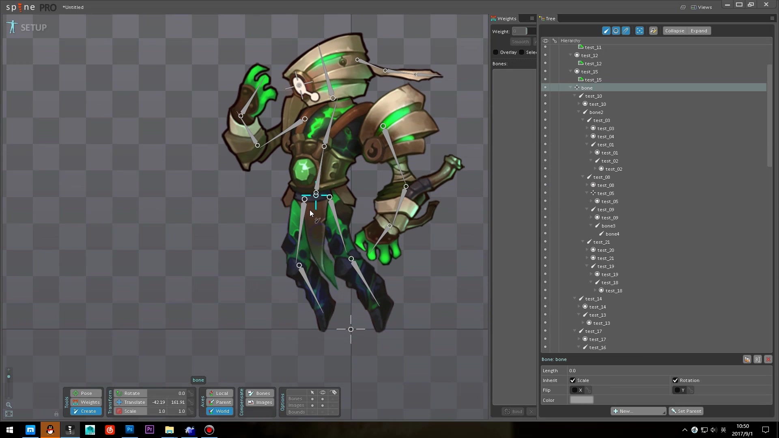Screen dimensions: 779x438
Task: Click the Translate transform tool
Action: tap(131, 402)
